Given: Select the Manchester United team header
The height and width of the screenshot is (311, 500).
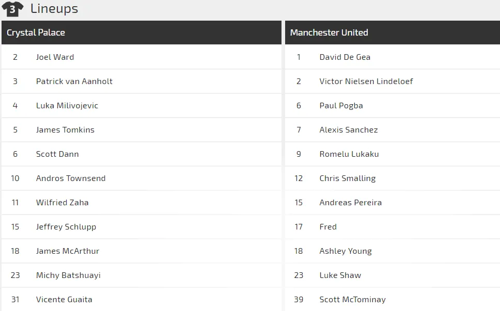Looking at the screenshot, I should coord(329,32).
